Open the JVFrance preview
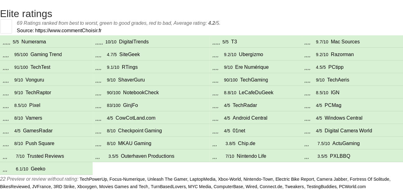 click(x=41, y=187)
